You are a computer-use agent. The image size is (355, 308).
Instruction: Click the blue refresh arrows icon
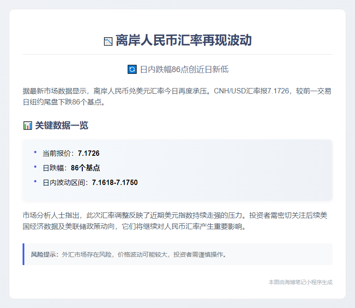point(132,69)
